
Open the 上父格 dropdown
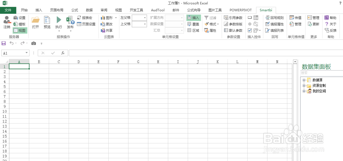click(x=145, y=24)
